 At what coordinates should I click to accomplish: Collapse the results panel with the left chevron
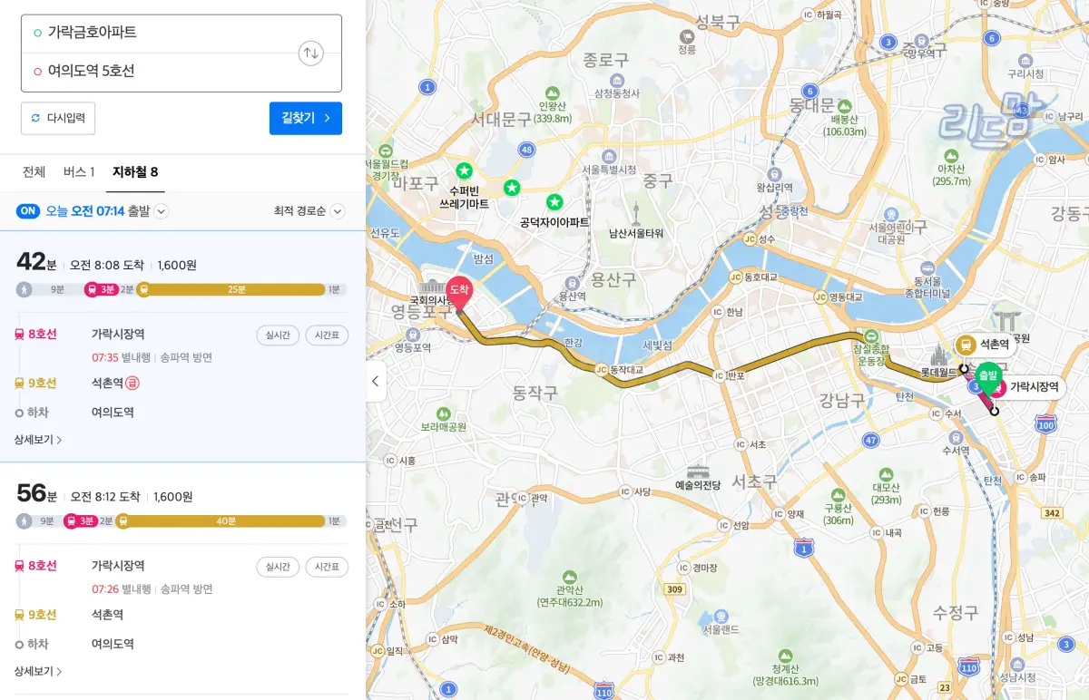[376, 382]
